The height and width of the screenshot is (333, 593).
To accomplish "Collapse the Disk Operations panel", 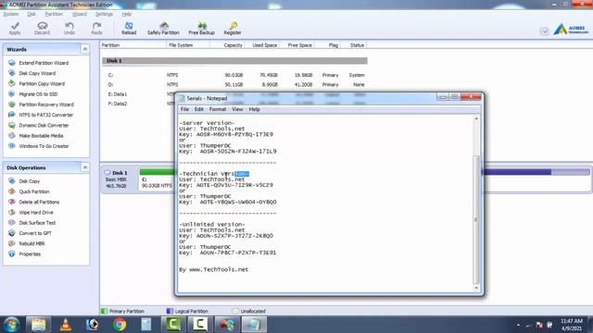I will [x=85, y=167].
